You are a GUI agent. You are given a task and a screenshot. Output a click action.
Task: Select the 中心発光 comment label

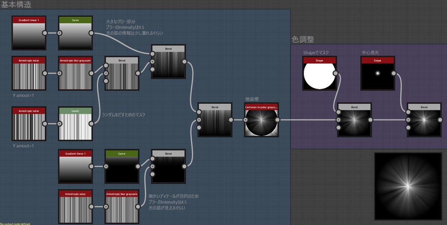370,53
